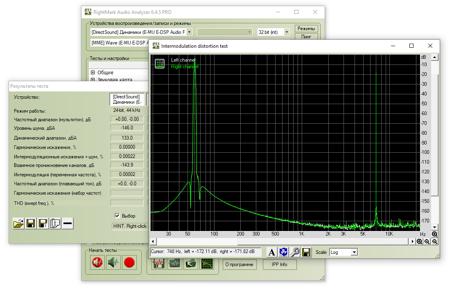
Task: Click the Режимы button
Action: pos(306,29)
